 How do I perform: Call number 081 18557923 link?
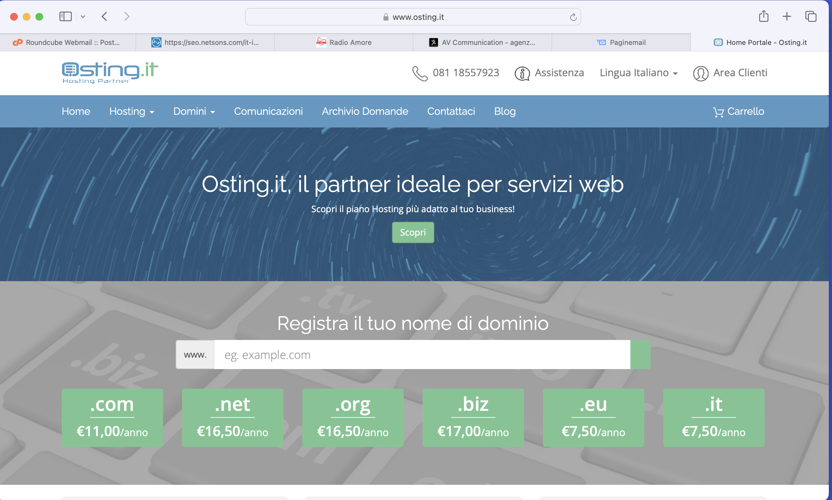pyautogui.click(x=466, y=73)
